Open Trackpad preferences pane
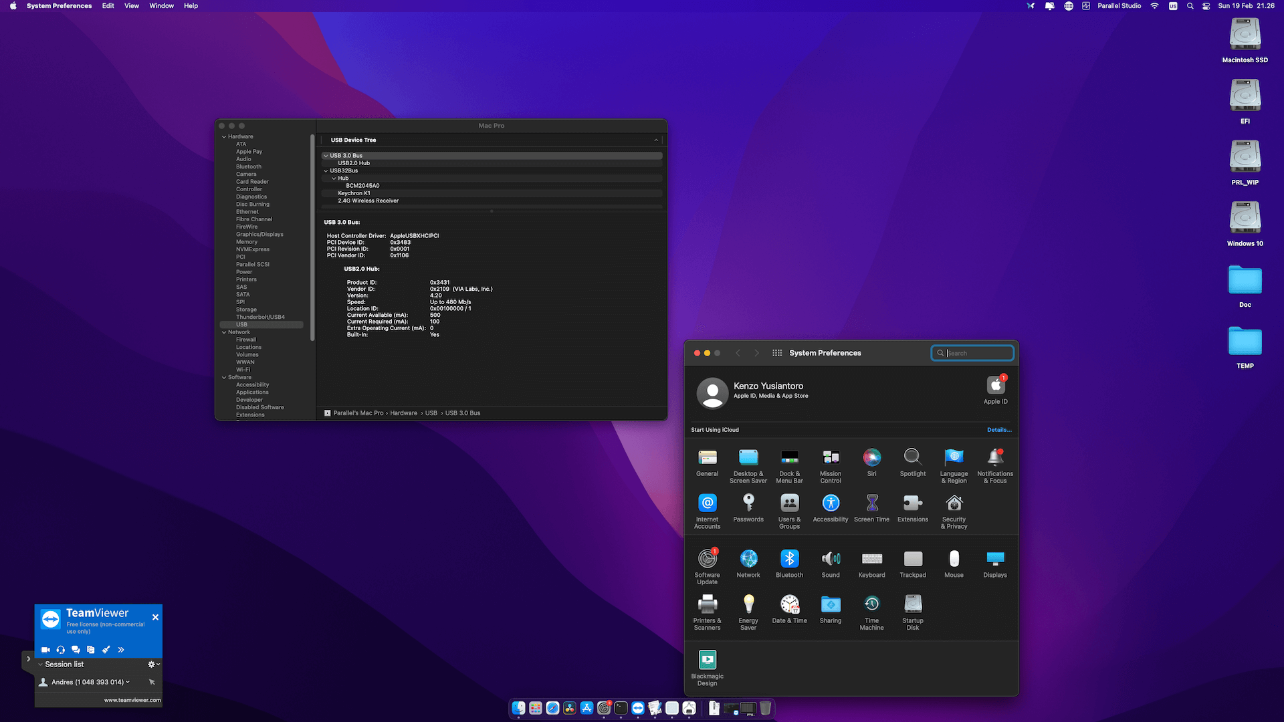The height and width of the screenshot is (722, 1284). pos(913,564)
